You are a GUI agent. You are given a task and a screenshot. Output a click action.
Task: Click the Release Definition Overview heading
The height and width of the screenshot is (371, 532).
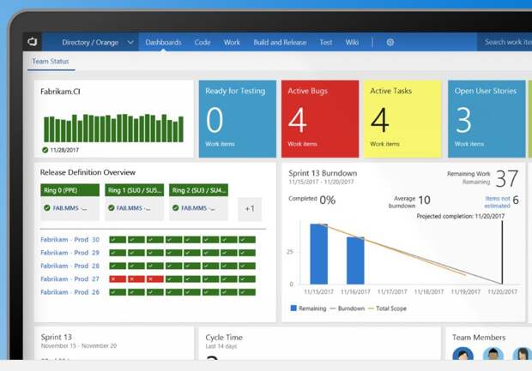click(88, 172)
